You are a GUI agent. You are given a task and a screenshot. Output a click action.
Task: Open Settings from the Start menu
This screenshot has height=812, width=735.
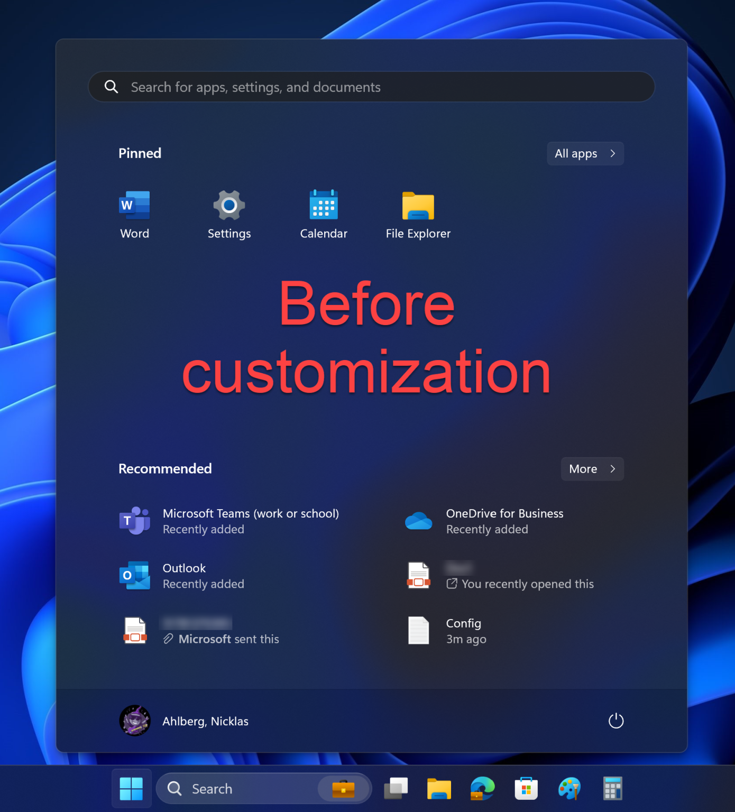(x=229, y=214)
